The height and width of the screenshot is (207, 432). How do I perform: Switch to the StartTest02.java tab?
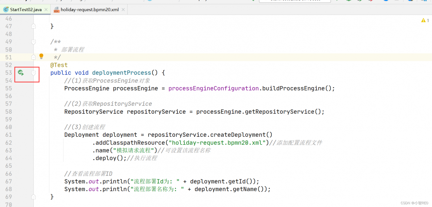[x=26, y=10]
